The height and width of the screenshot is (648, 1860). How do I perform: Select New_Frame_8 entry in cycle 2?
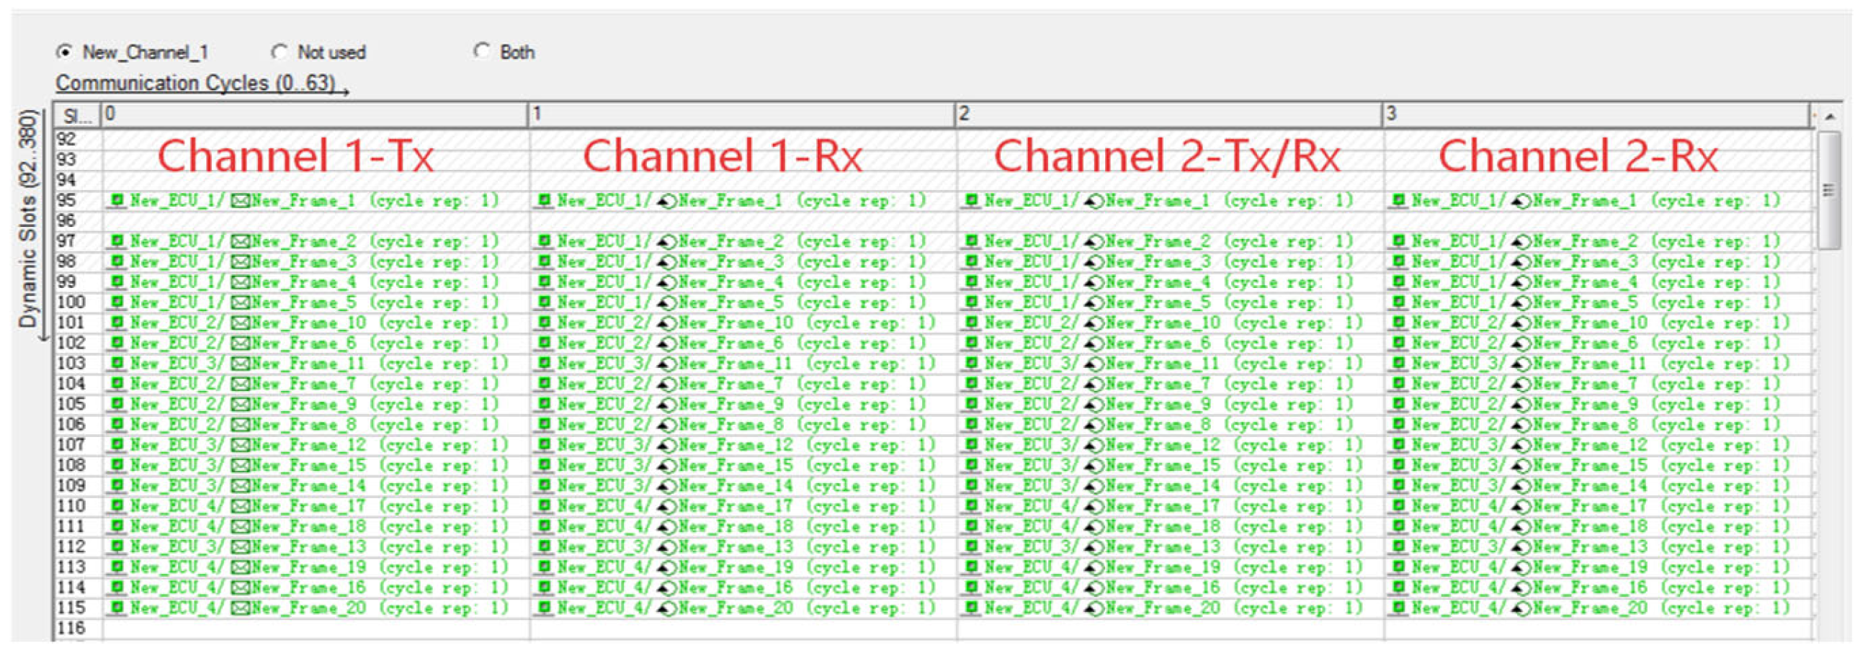[x=1158, y=424]
